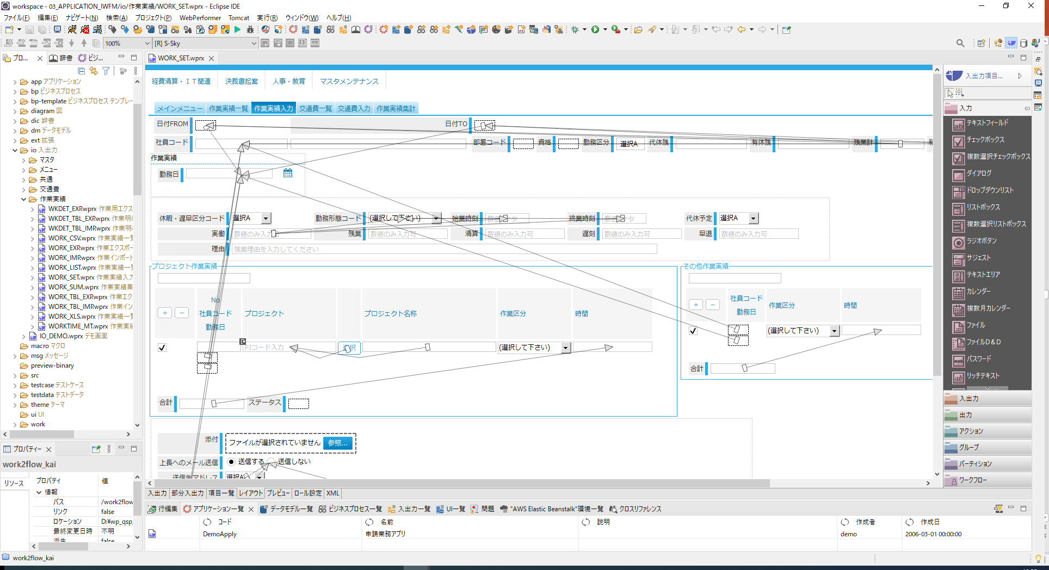Open the [R] S-Sky theme combo box
Image resolution: width=1049 pixels, height=570 pixels.
point(205,44)
